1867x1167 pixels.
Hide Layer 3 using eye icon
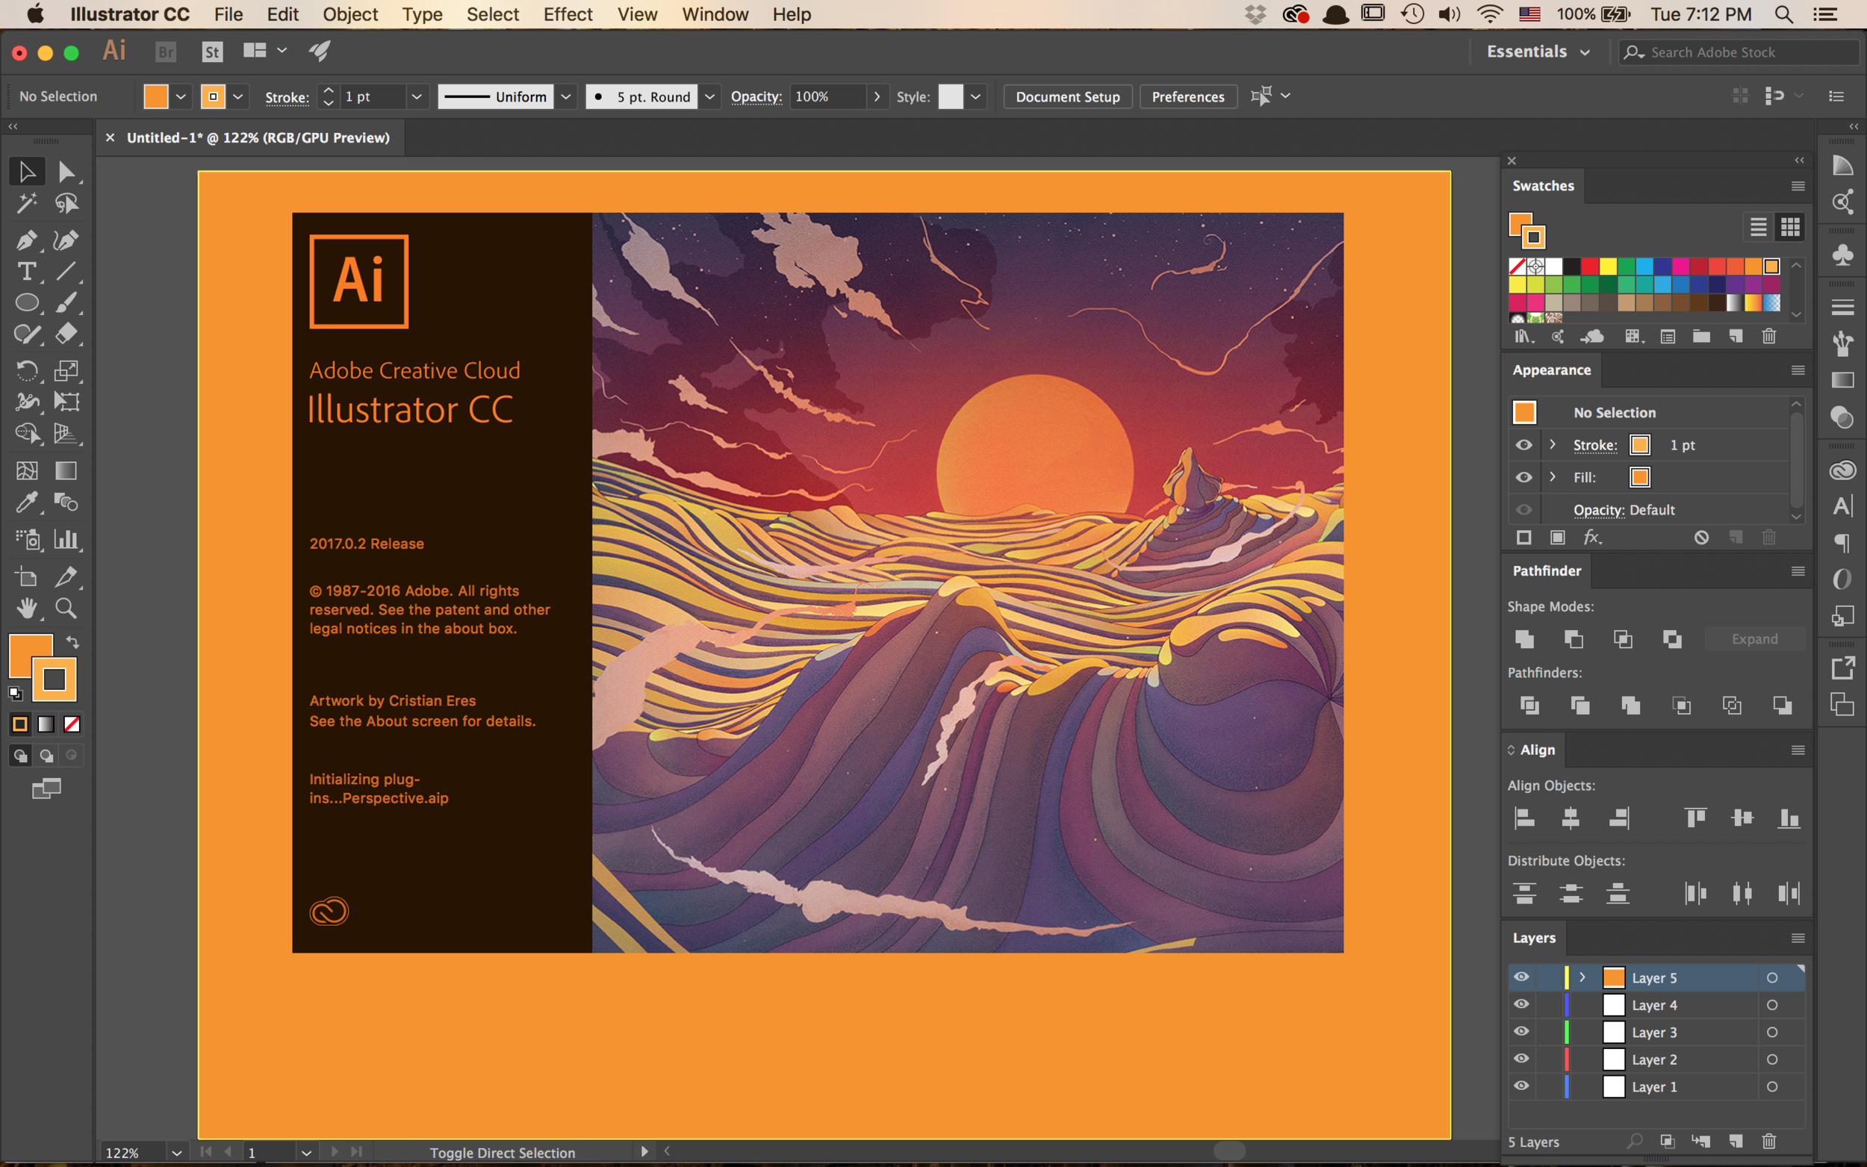point(1521,1032)
